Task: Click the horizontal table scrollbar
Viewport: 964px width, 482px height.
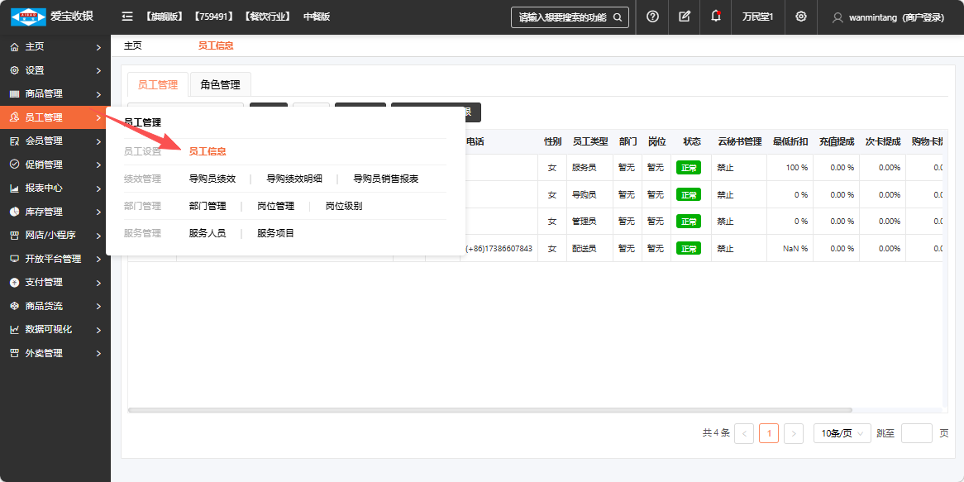Action: click(x=489, y=410)
